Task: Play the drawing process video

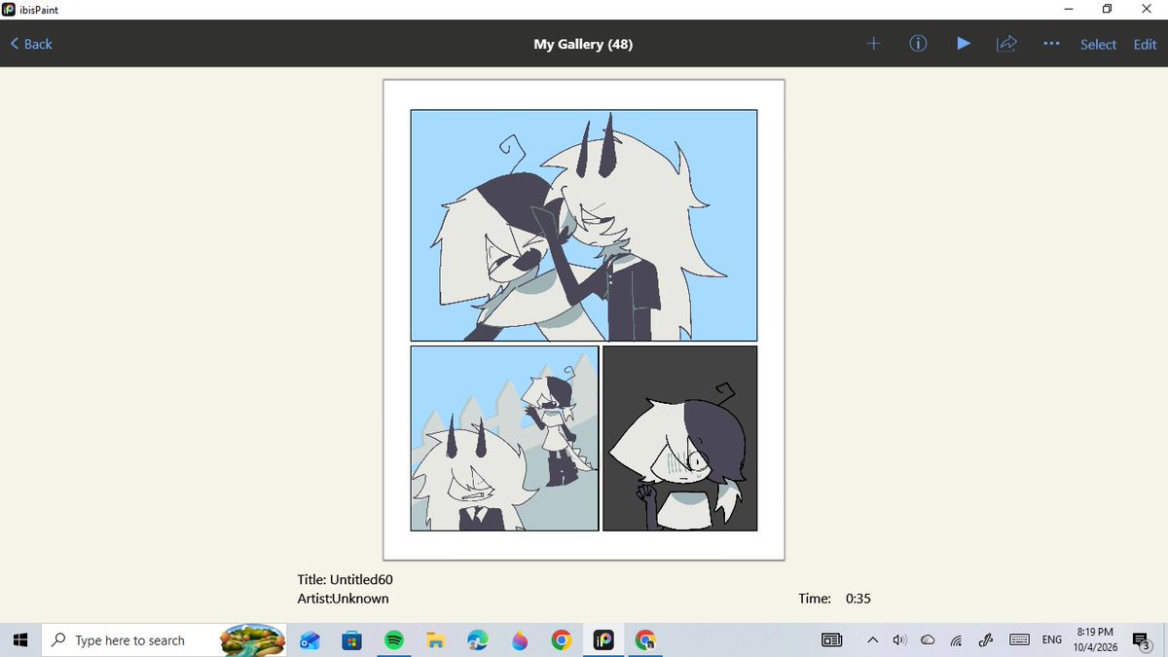Action: (x=963, y=44)
